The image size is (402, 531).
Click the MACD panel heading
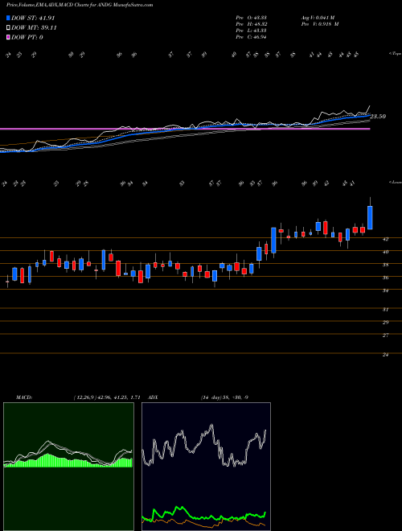point(23,397)
